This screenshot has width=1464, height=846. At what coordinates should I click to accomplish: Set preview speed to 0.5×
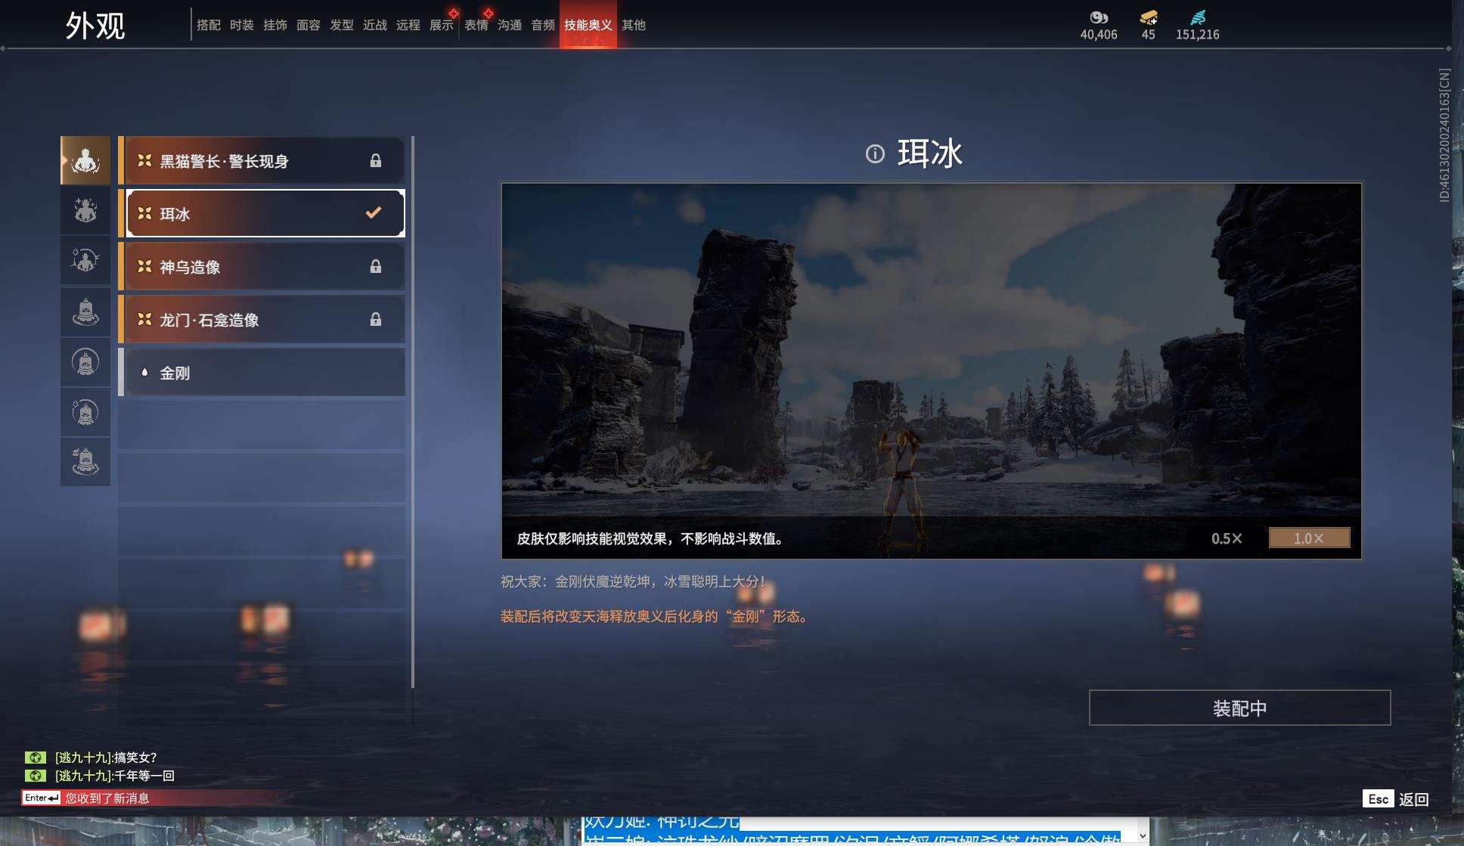click(x=1227, y=538)
